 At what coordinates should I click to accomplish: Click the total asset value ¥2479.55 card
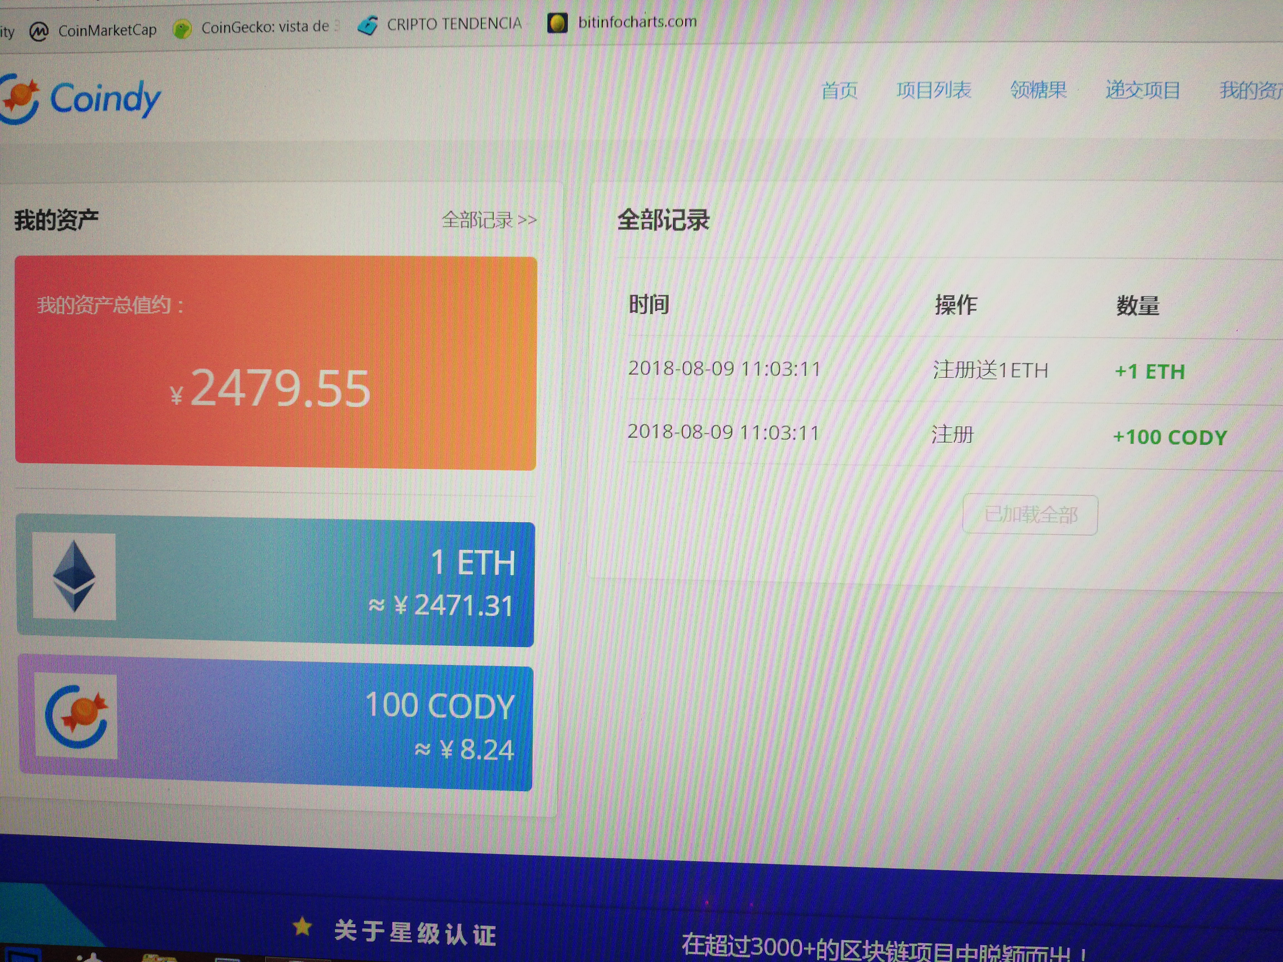(x=276, y=363)
